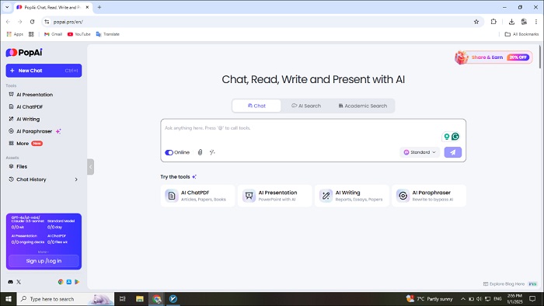Click the green lightbulb extension icon in the input
The image size is (544, 306).
[x=447, y=137]
